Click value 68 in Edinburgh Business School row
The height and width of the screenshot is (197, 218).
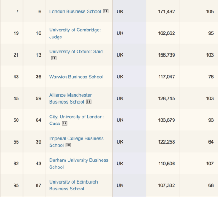coord(211,185)
